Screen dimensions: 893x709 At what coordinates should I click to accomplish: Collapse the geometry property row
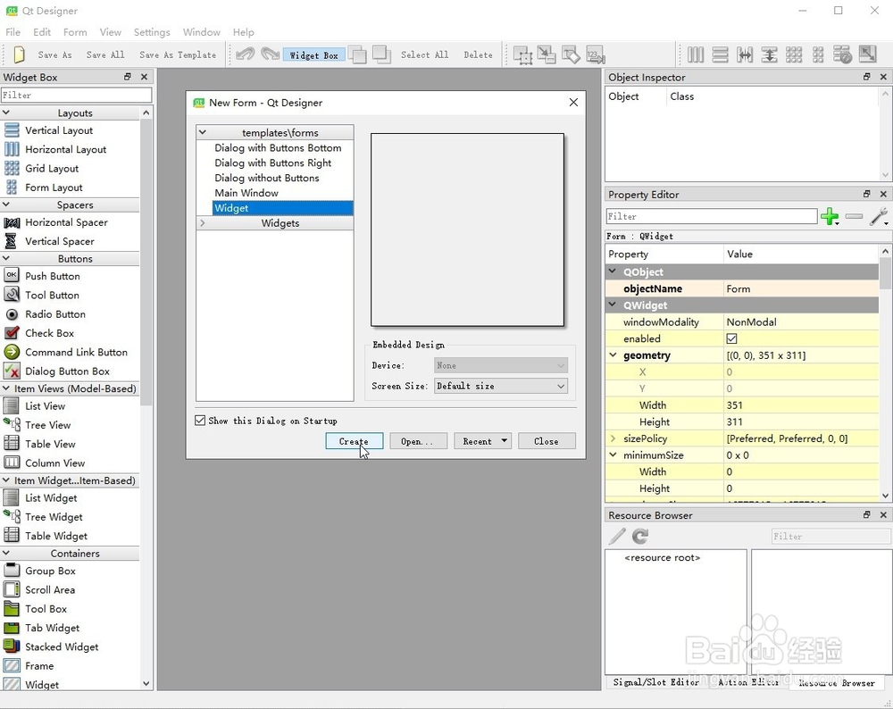(613, 355)
